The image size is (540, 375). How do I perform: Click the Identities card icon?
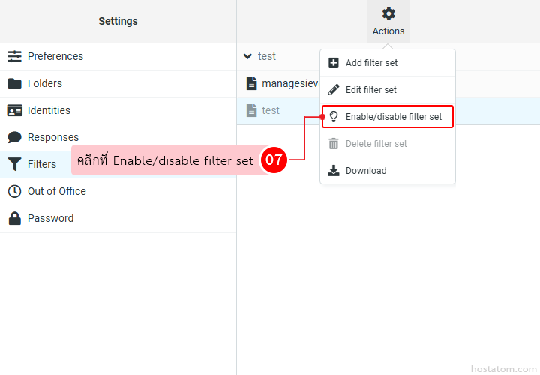(x=14, y=110)
